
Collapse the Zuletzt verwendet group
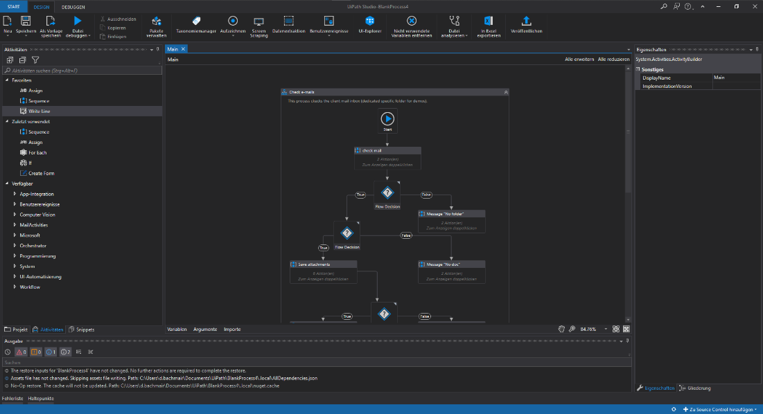tap(7, 121)
